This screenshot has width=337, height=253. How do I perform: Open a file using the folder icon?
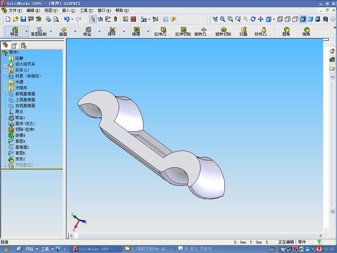pyautogui.click(x=15, y=19)
